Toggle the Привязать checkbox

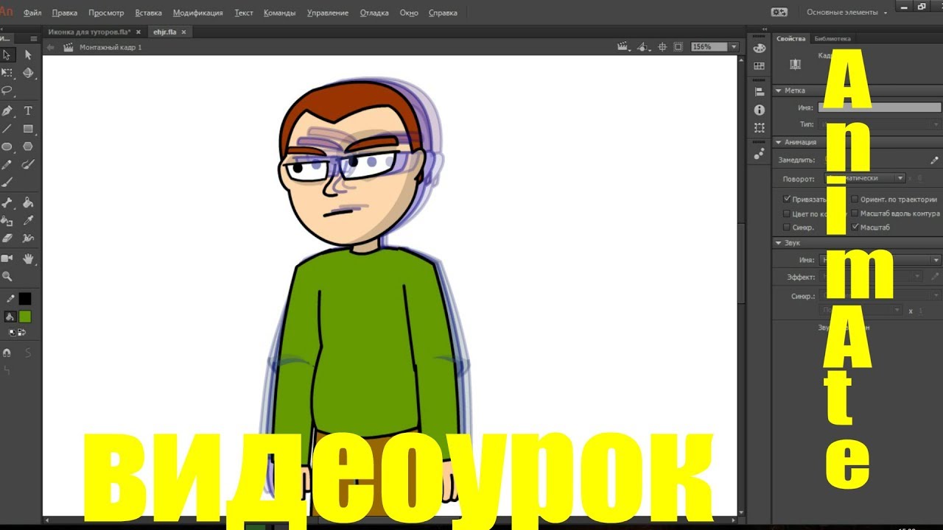pyautogui.click(x=787, y=199)
